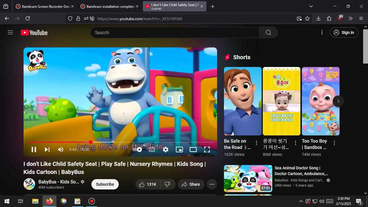Go to YouTube home via logo
368x207 pixels.
point(34,32)
